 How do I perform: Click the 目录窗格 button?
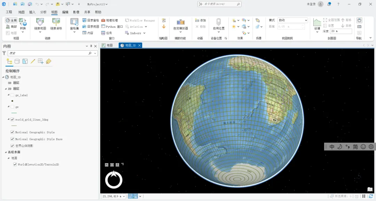[91, 20]
